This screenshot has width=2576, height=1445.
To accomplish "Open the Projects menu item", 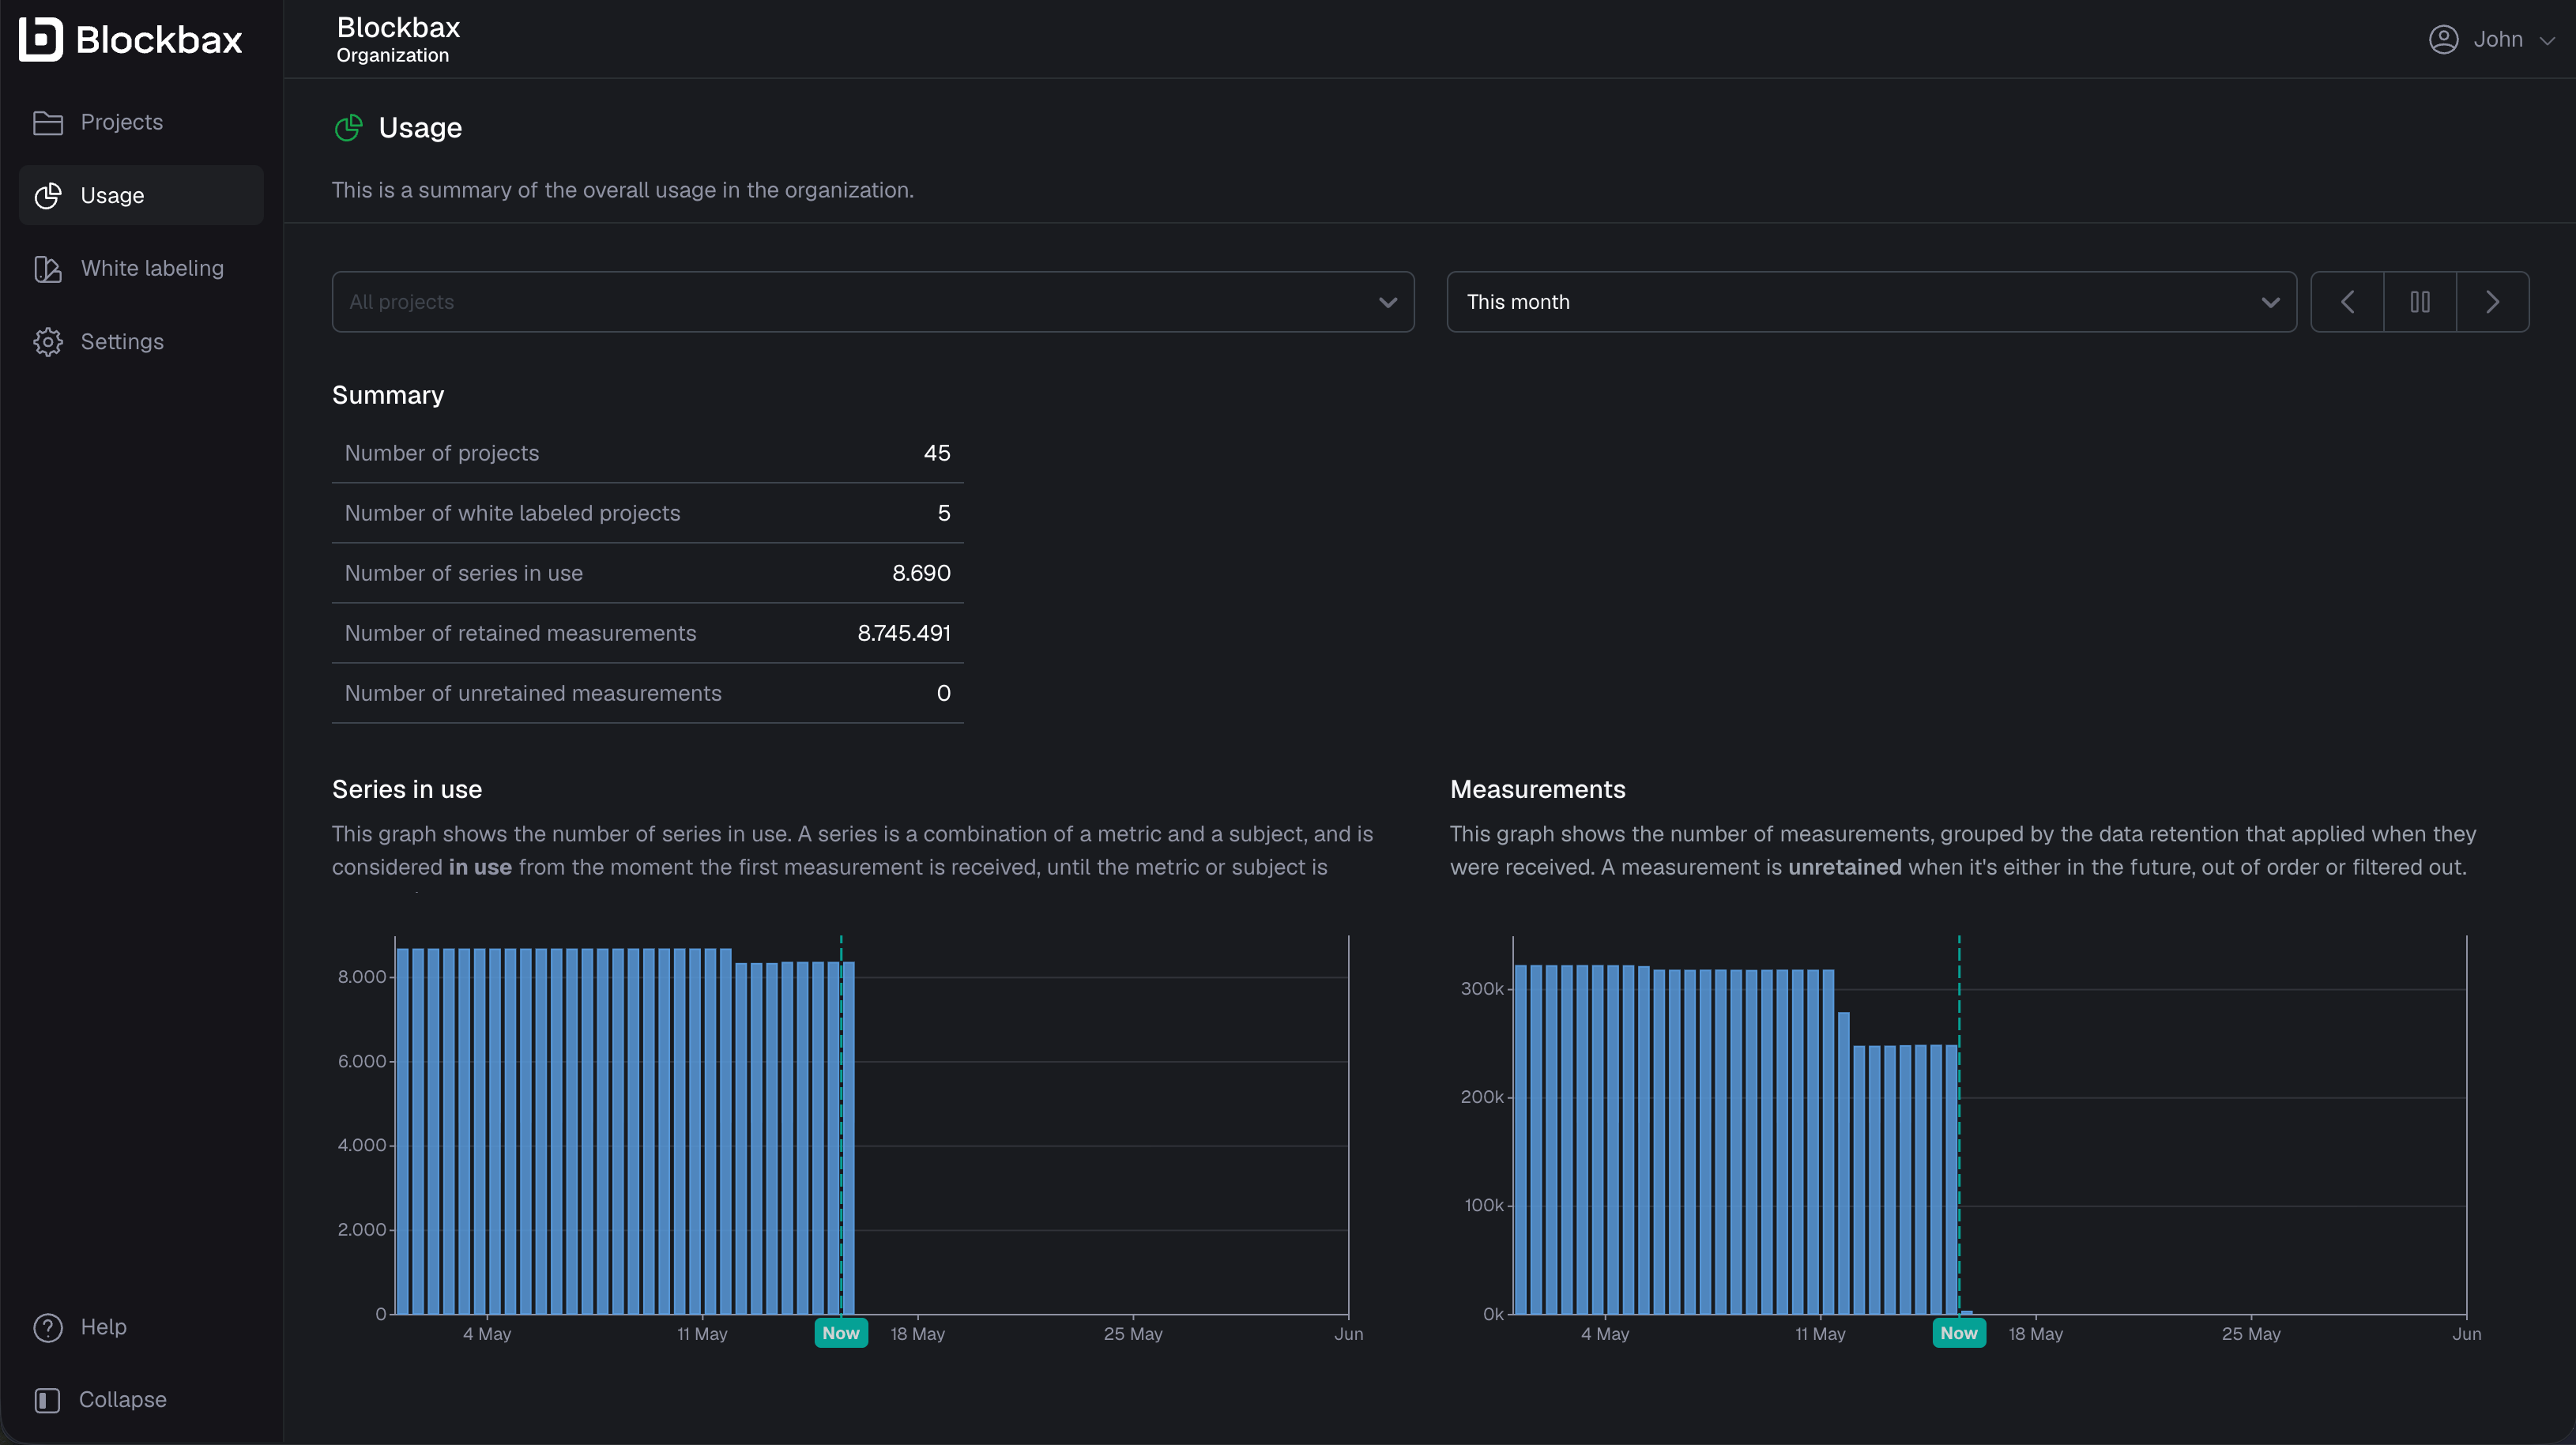I will pos(141,122).
